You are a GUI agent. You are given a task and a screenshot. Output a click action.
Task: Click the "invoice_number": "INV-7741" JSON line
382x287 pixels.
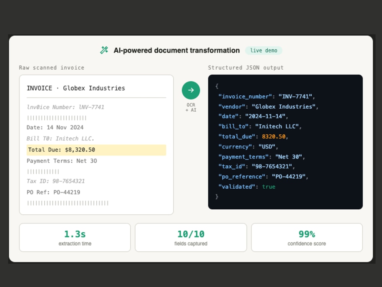point(267,96)
